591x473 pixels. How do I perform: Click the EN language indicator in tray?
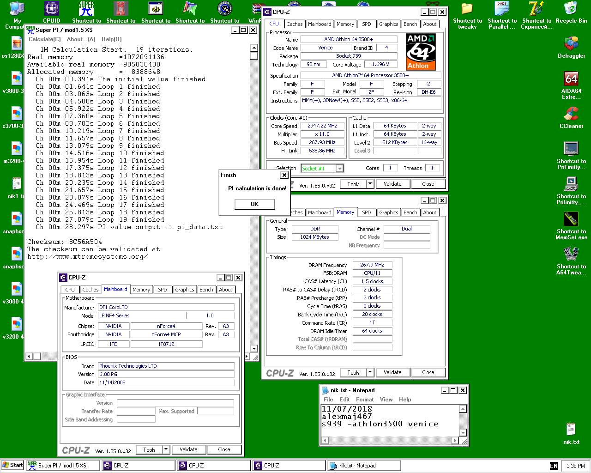[x=554, y=466]
